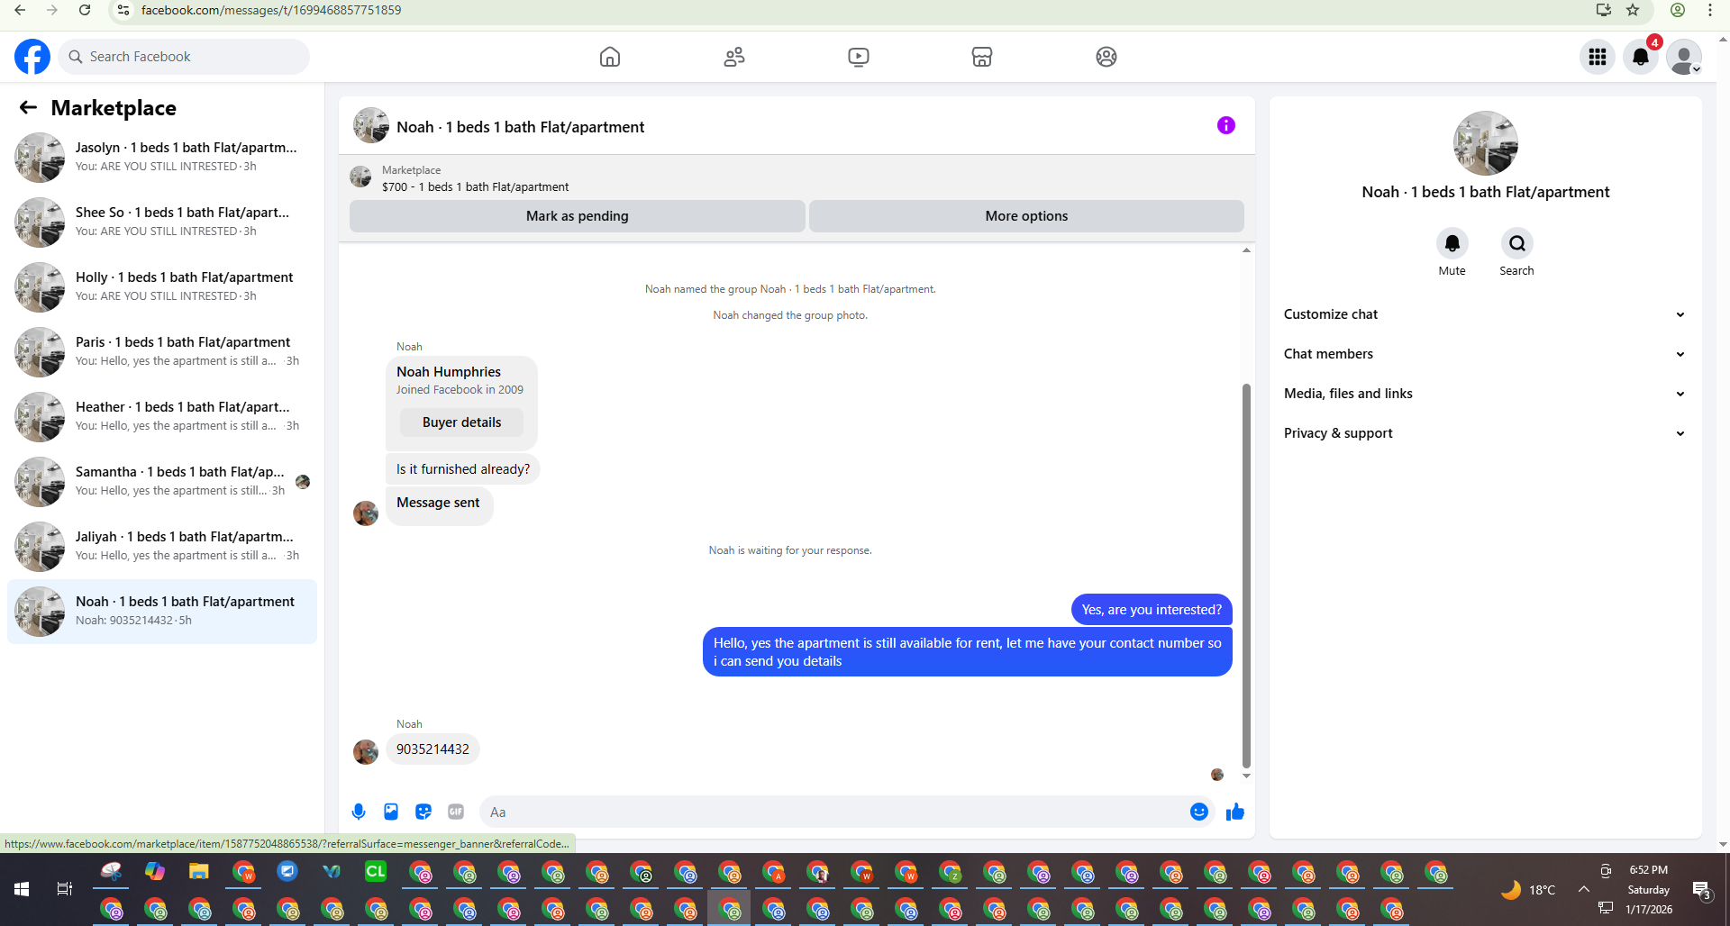Mute this conversation bell icon
The image size is (1730, 926).
(1452, 243)
